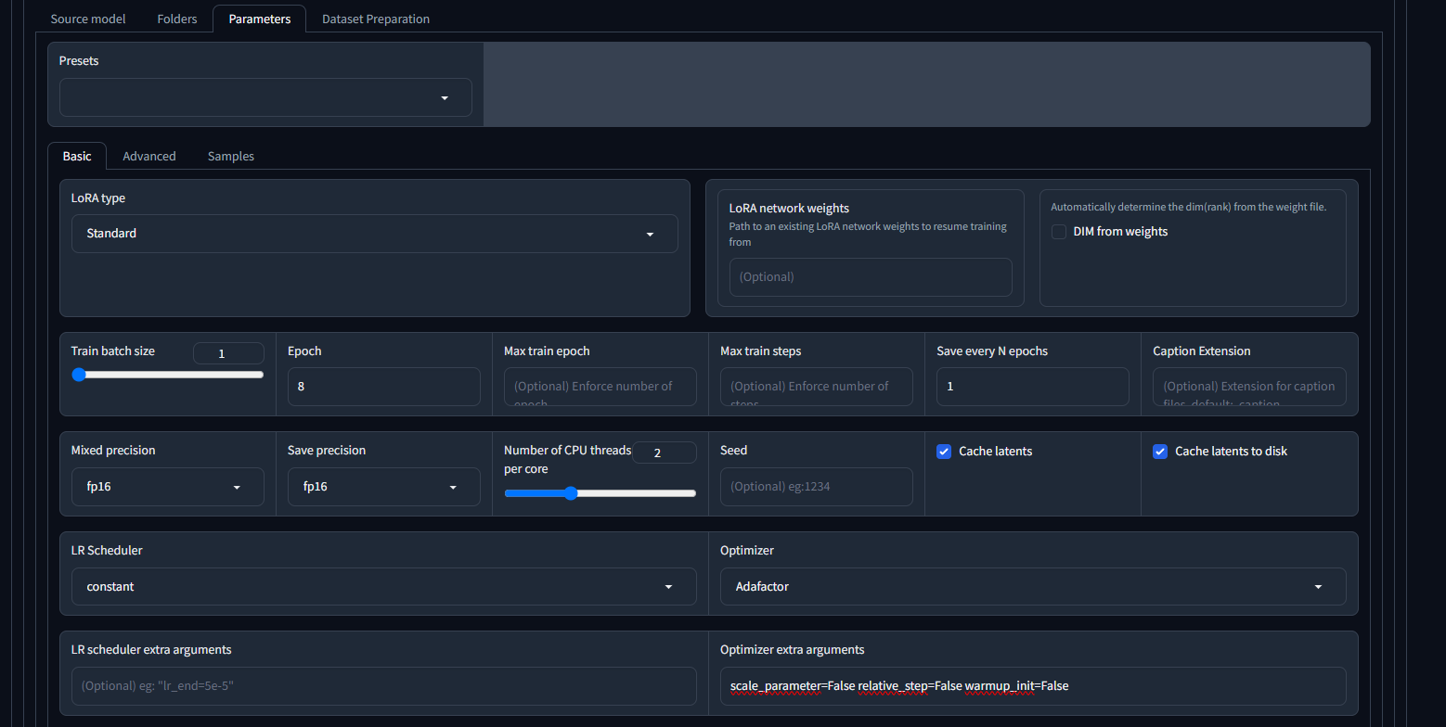Expand the Presets dropdown
Image resolution: width=1446 pixels, height=727 pixels.
(x=265, y=97)
